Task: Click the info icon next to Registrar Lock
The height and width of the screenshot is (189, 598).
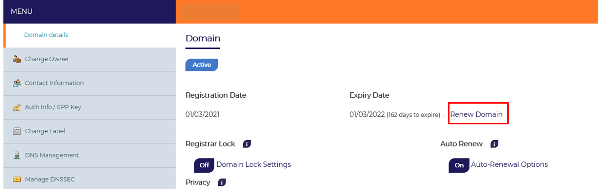Action: [x=247, y=144]
